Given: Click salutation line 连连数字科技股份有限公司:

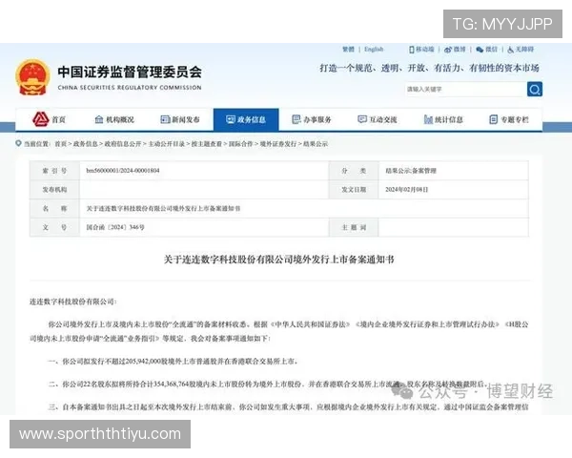Looking at the screenshot, I should [73, 302].
